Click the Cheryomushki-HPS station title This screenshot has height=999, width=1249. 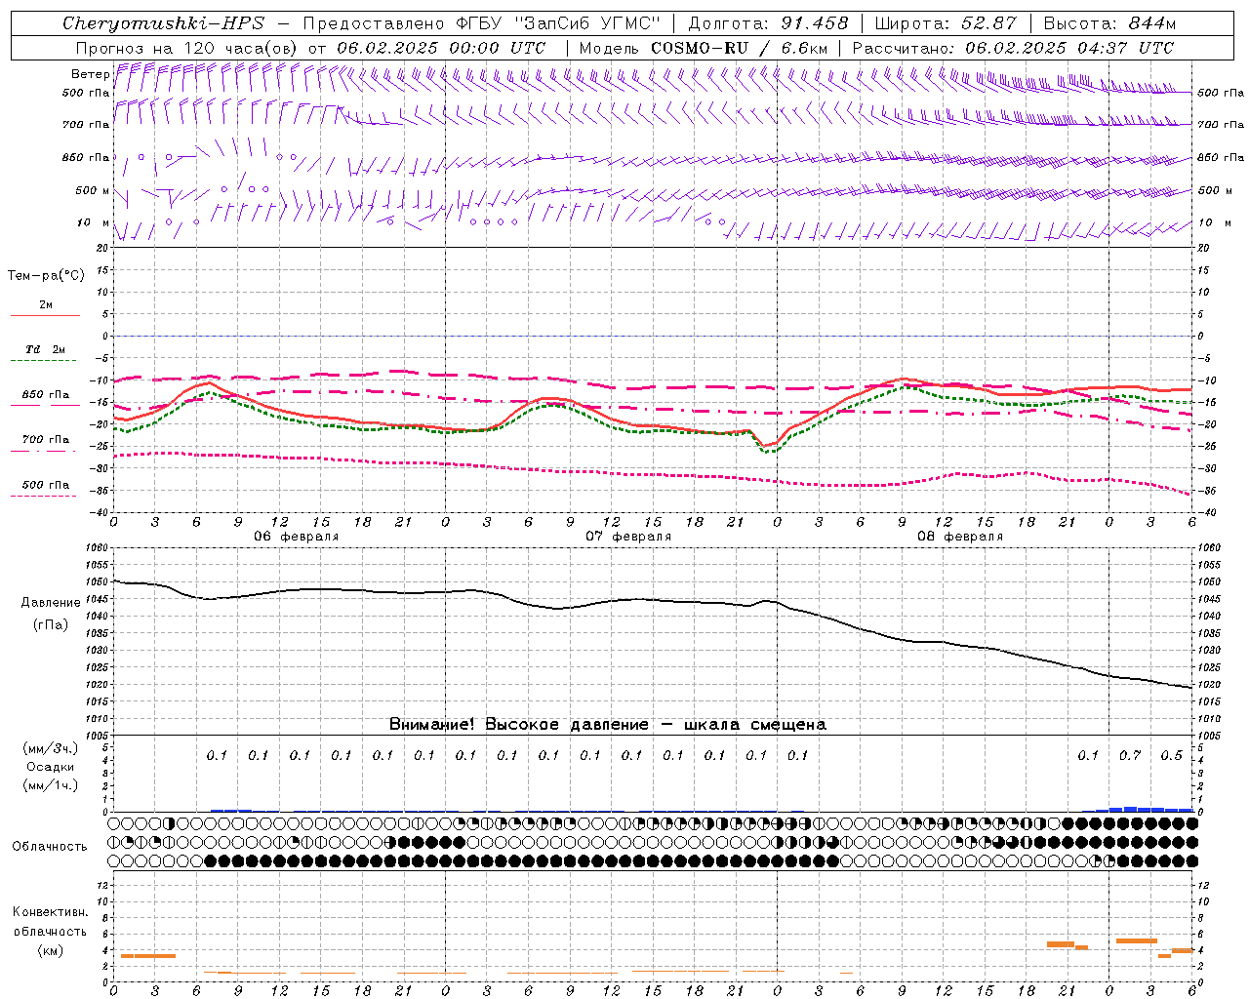point(163,23)
